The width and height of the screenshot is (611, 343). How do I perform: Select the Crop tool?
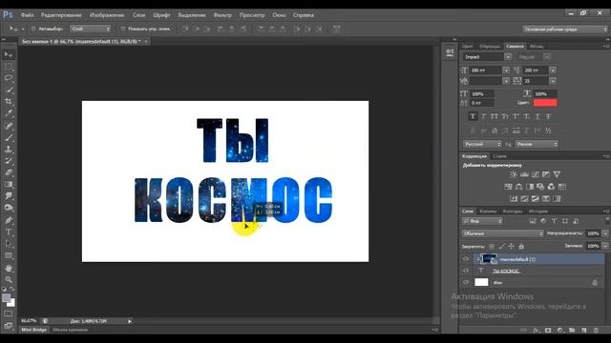pyautogui.click(x=9, y=102)
